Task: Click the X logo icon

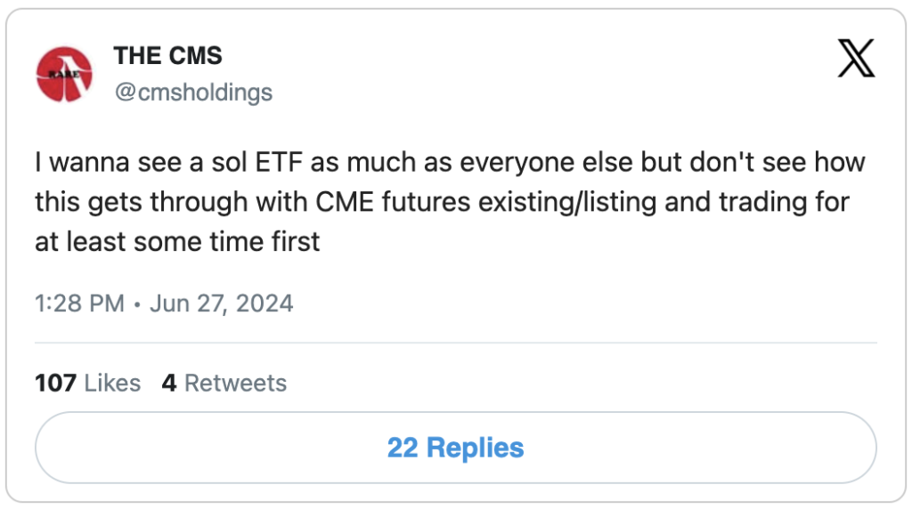Action: coord(857,58)
